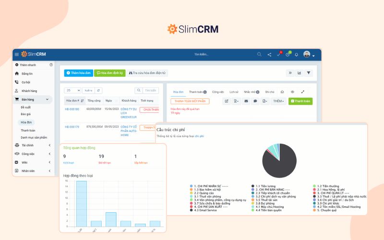The width and height of the screenshot is (384, 240).
Task: Expand the Nhân viên sidebar section
Action: click(33, 171)
